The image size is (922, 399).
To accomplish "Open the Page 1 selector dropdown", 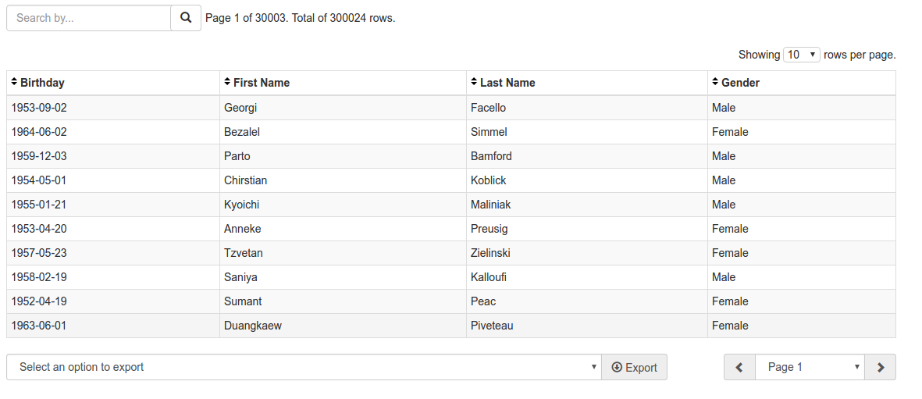I will pos(810,367).
